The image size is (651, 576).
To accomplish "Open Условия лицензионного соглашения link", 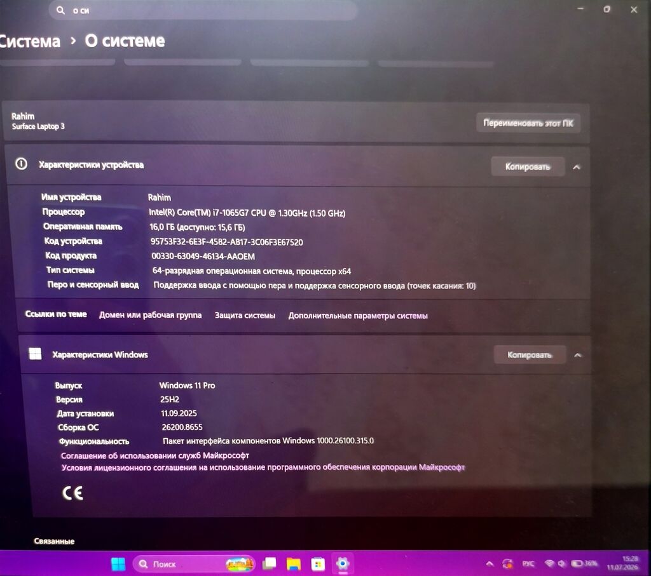I will tap(263, 467).
